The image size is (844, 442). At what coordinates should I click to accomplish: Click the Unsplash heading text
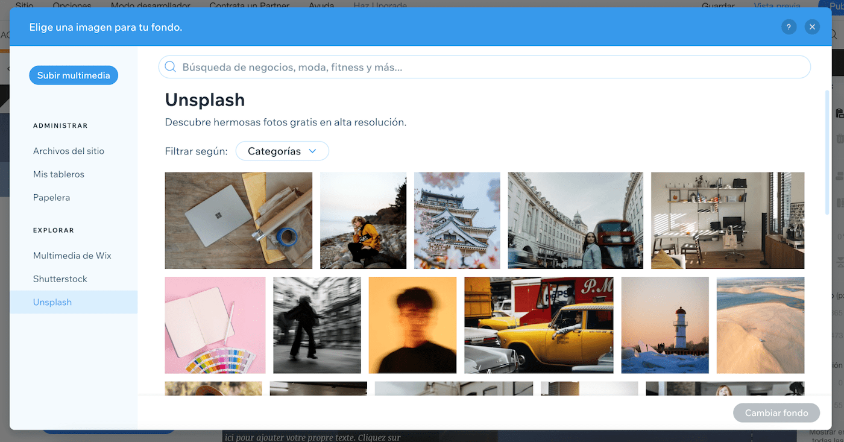(x=205, y=99)
